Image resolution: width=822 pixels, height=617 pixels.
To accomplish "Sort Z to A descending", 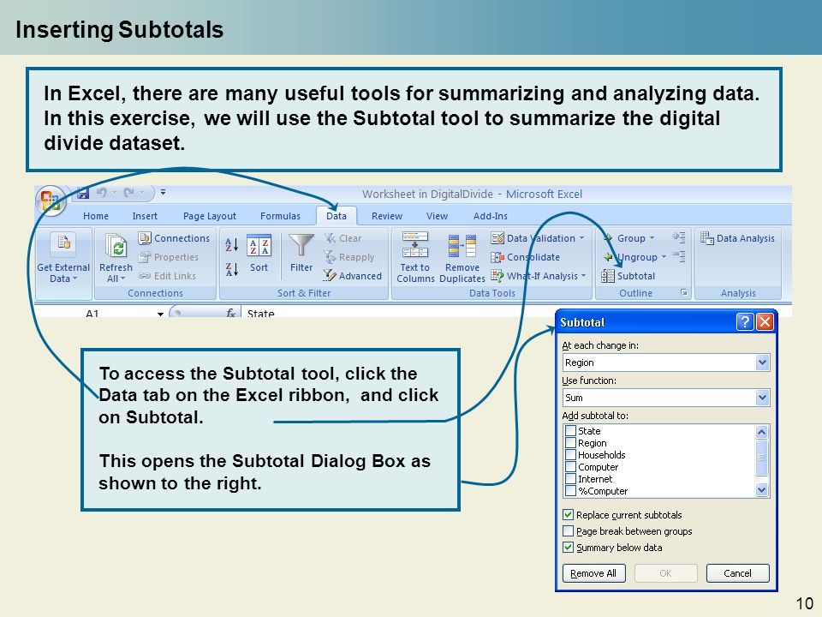I will coord(232,270).
